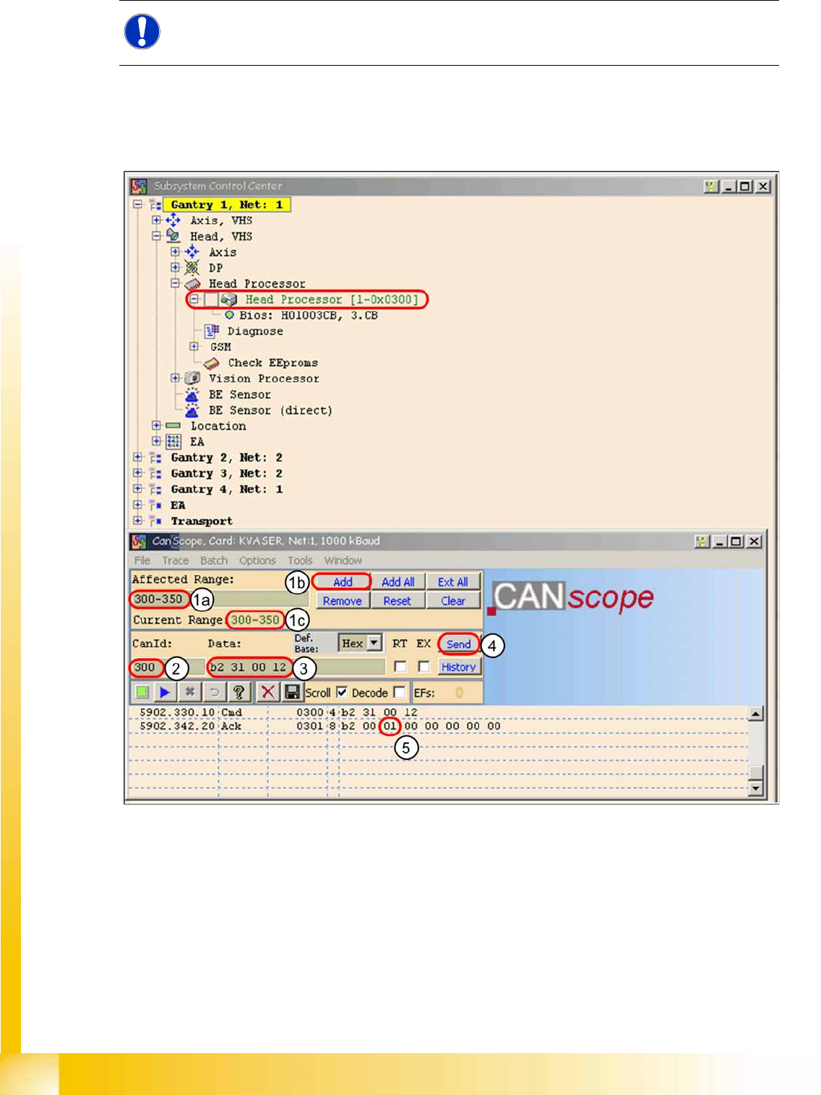The height and width of the screenshot is (1095, 821).
Task: Tick the checkbox beside Head Processor [1-0x0300]
Action: pos(211,299)
